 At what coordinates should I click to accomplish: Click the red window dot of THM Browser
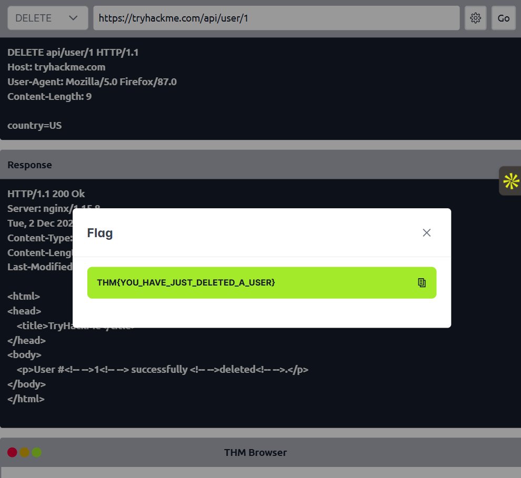[12, 452]
